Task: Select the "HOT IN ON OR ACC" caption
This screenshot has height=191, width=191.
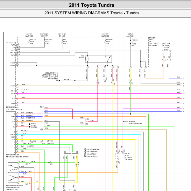Action: (62, 35)
